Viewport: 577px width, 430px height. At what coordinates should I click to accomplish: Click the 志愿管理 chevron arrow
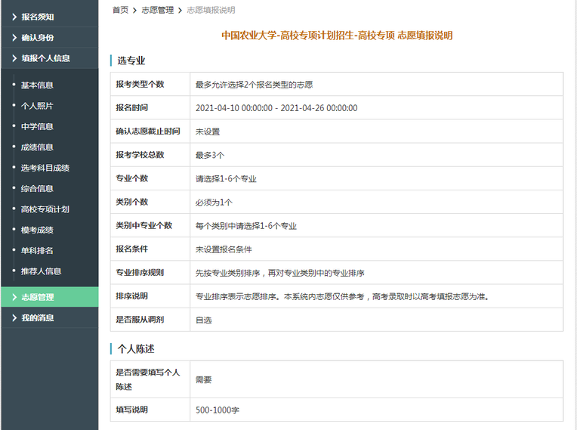[x=14, y=297]
